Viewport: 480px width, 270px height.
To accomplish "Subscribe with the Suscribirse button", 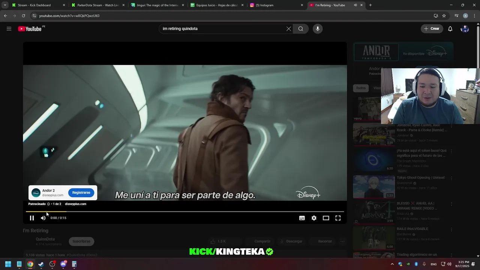I will 81,241.
